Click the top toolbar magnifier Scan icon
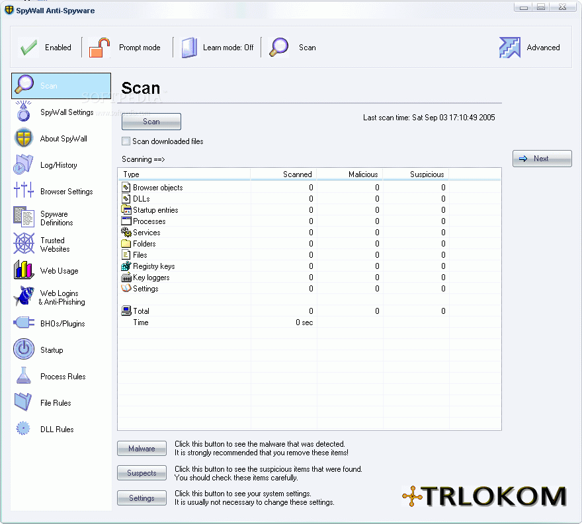The height and width of the screenshot is (524, 582). 278,48
